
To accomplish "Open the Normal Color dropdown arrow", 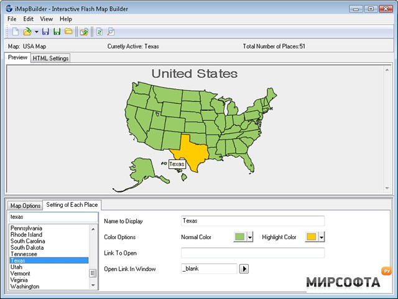I will click(x=250, y=237).
